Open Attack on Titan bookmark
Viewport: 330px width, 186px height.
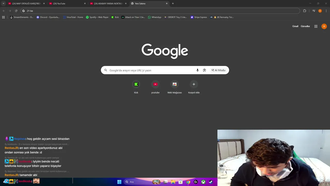coord(133,17)
